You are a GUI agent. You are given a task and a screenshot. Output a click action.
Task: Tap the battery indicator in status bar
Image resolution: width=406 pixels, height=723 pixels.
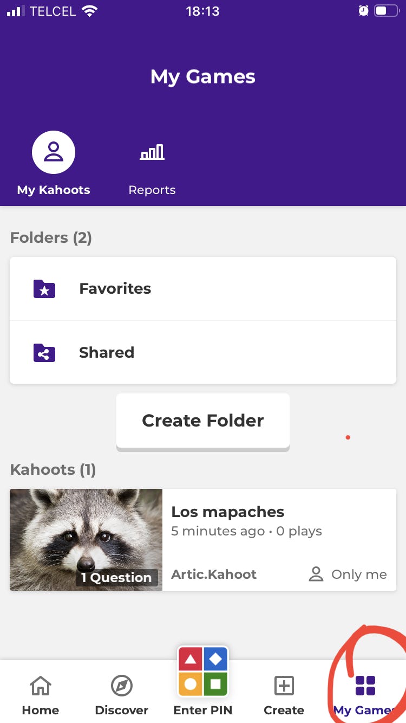coord(386,11)
